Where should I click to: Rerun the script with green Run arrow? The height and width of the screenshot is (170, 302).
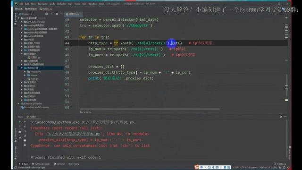tap(20, 122)
